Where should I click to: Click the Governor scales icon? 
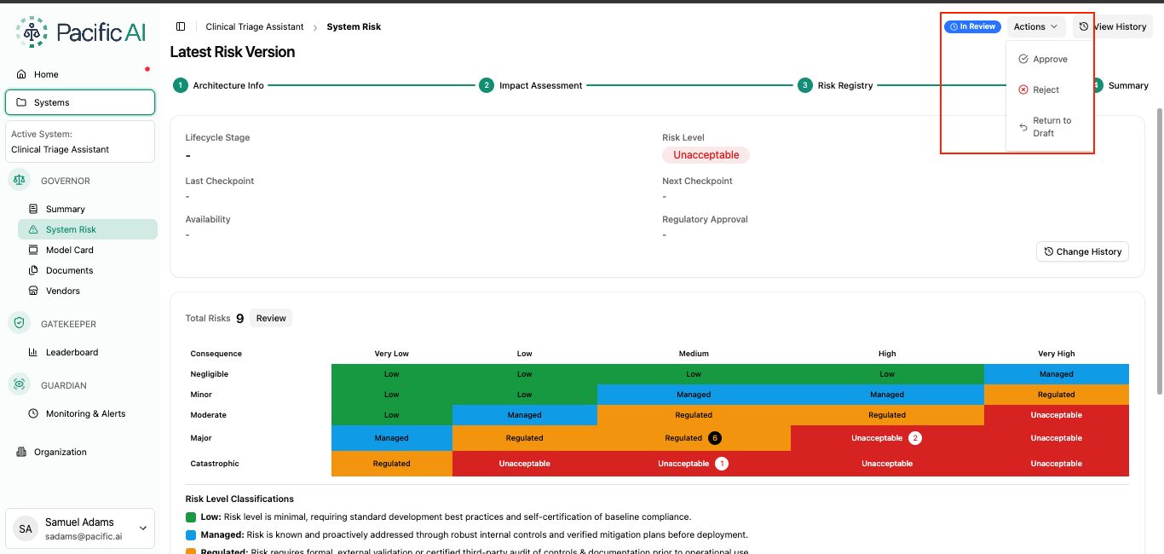point(20,180)
